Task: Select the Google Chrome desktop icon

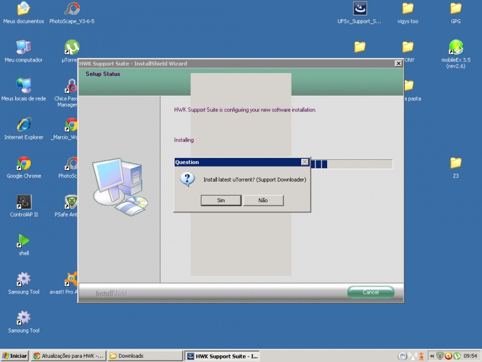Action: [x=23, y=168]
